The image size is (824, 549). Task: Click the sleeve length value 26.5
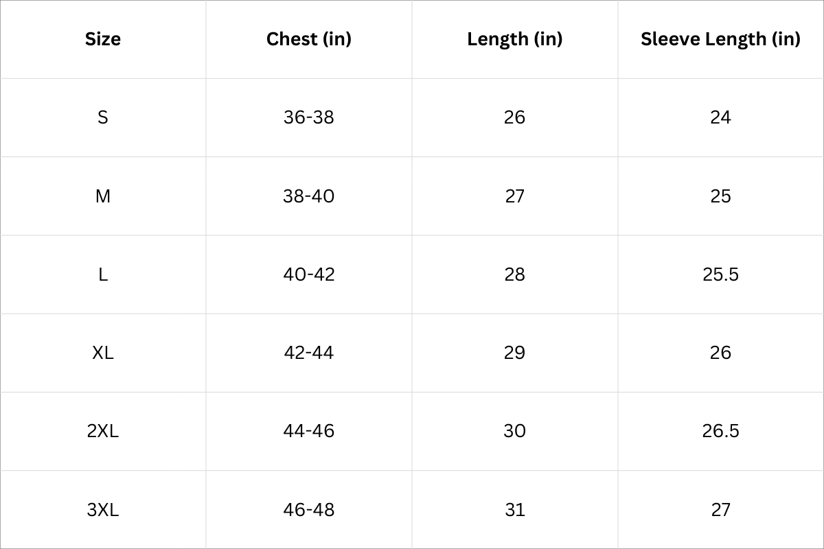click(x=720, y=431)
